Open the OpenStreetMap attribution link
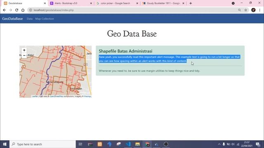 57,96
